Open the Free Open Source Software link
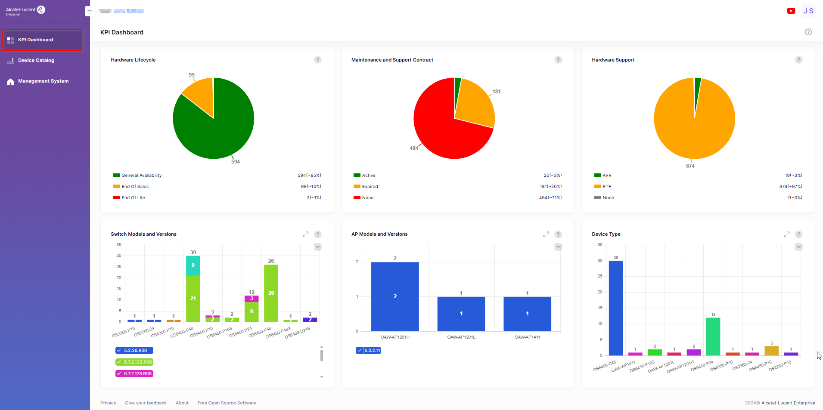The width and height of the screenshot is (823, 410). point(227,403)
